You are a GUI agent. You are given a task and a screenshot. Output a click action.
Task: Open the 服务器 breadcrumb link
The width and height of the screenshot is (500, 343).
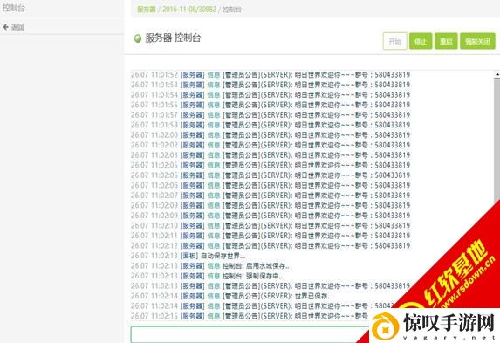click(147, 10)
